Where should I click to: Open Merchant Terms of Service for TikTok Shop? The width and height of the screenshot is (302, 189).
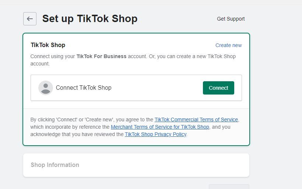160,127
